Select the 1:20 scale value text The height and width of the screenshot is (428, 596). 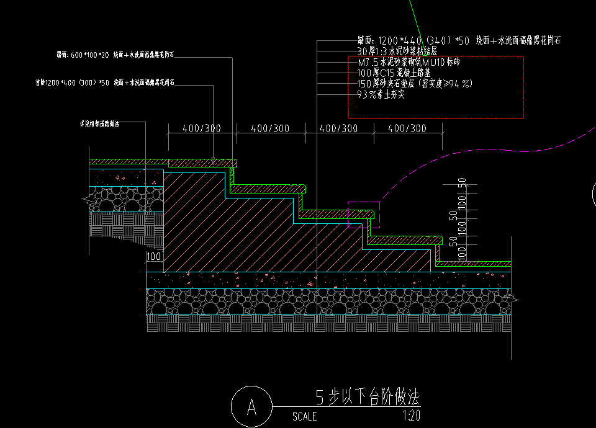(x=412, y=416)
